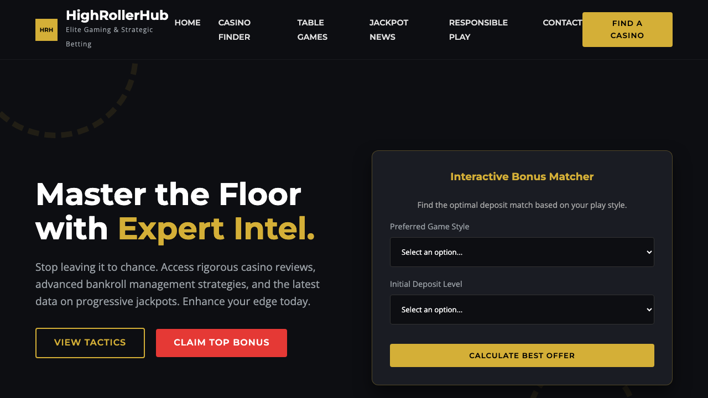The width and height of the screenshot is (708, 398).
Task: Click the Interactive Bonus Matcher heading
Action: pos(522,176)
